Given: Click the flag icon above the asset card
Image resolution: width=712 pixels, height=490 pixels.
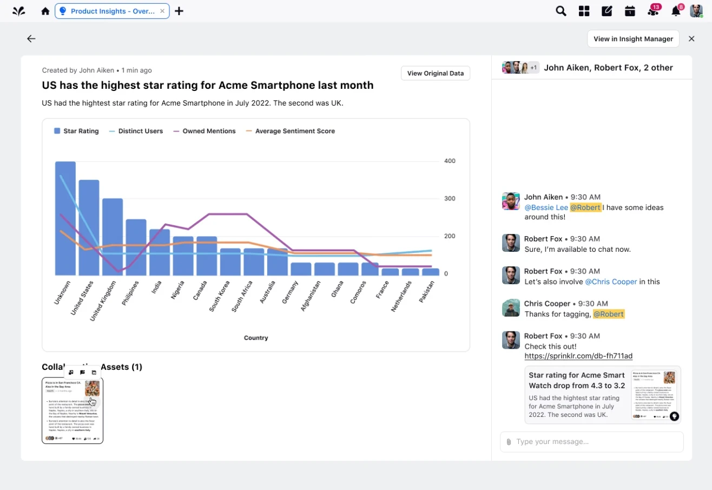Looking at the screenshot, I should click(82, 373).
